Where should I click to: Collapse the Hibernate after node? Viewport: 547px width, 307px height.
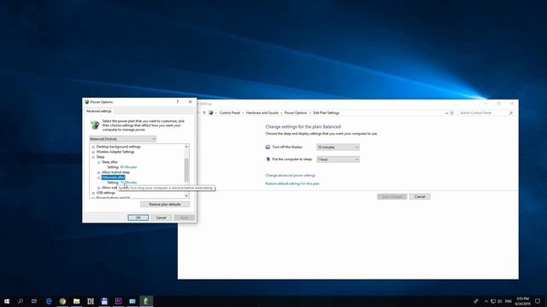point(98,177)
